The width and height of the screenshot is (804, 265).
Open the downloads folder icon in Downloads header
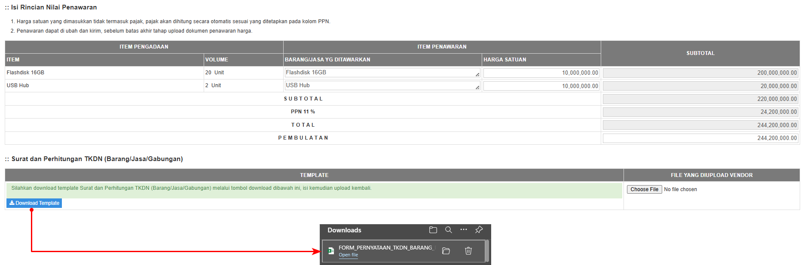pyautogui.click(x=433, y=230)
